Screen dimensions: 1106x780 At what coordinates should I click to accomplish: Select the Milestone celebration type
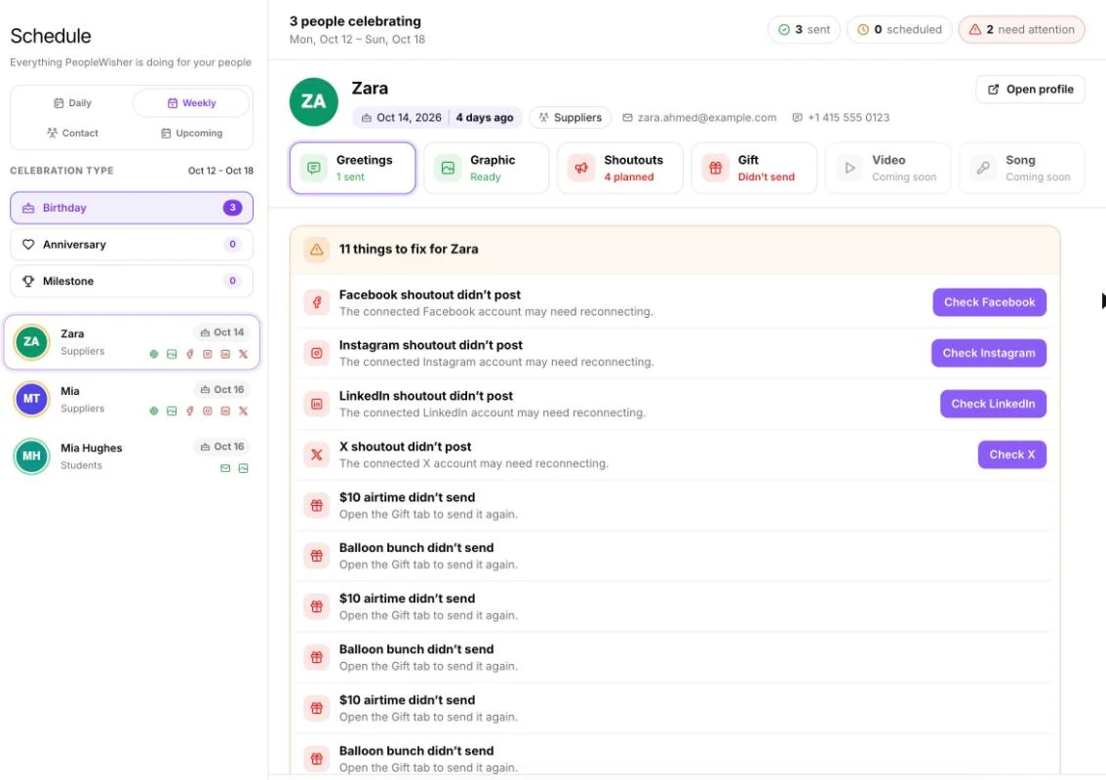pyautogui.click(x=132, y=281)
